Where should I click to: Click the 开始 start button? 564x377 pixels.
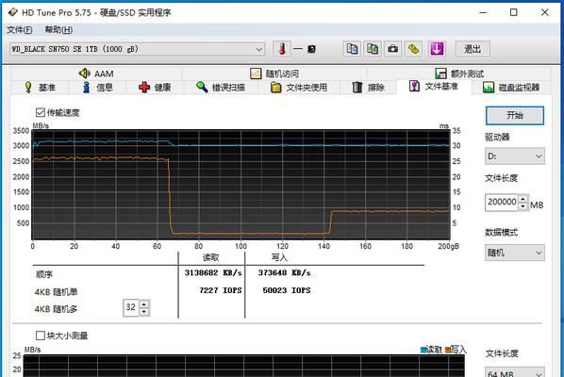pos(515,115)
